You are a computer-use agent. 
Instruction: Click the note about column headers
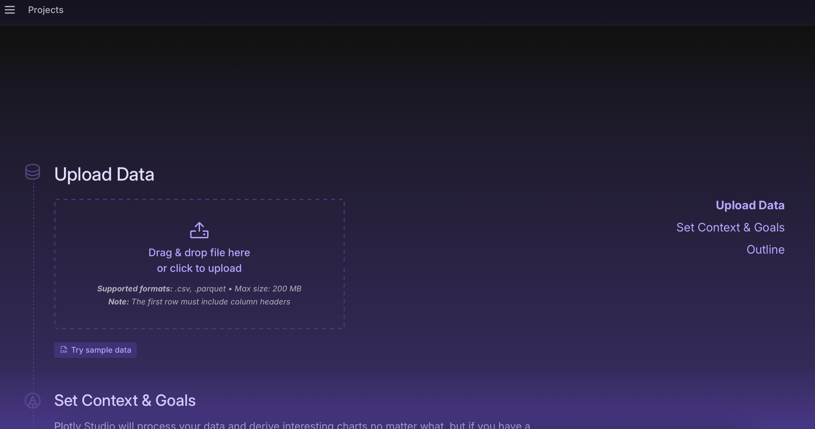click(199, 302)
